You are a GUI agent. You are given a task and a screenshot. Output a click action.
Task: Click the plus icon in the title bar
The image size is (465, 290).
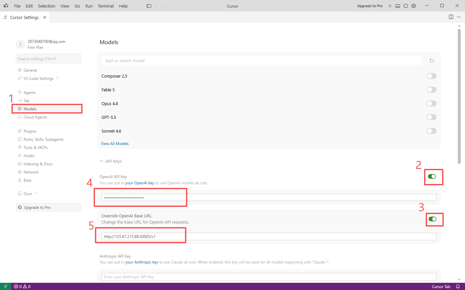click(390, 6)
